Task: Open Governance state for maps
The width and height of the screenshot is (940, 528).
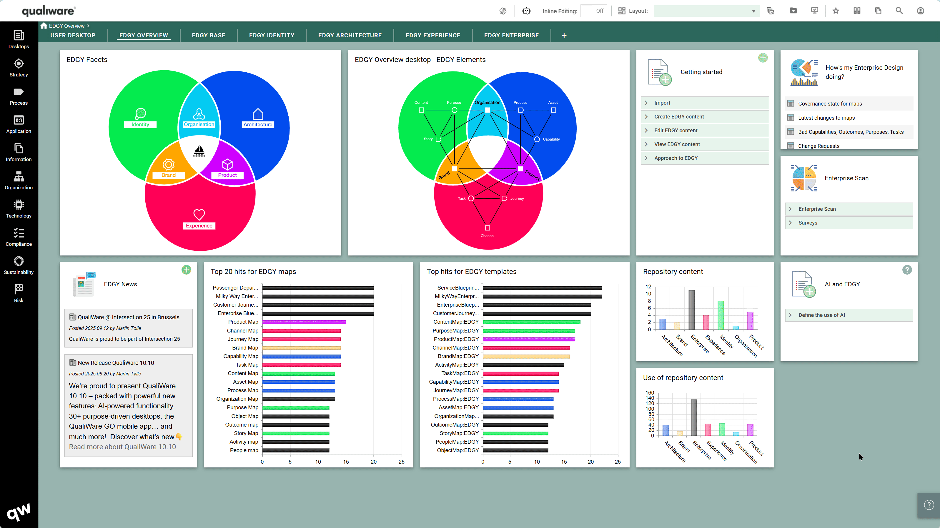Action: click(830, 103)
